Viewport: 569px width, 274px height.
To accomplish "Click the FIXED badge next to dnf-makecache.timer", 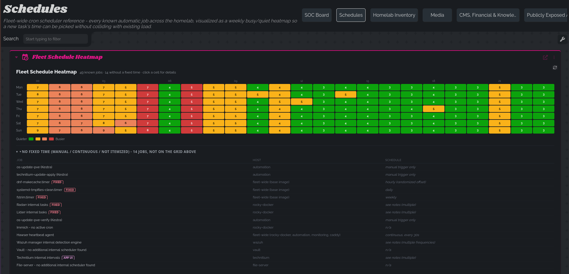I will click(x=57, y=182).
